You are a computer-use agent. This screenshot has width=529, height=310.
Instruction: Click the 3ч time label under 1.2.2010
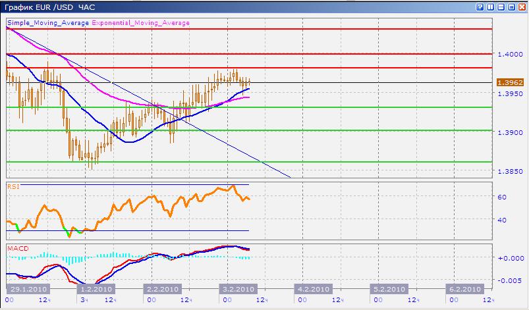point(84,300)
